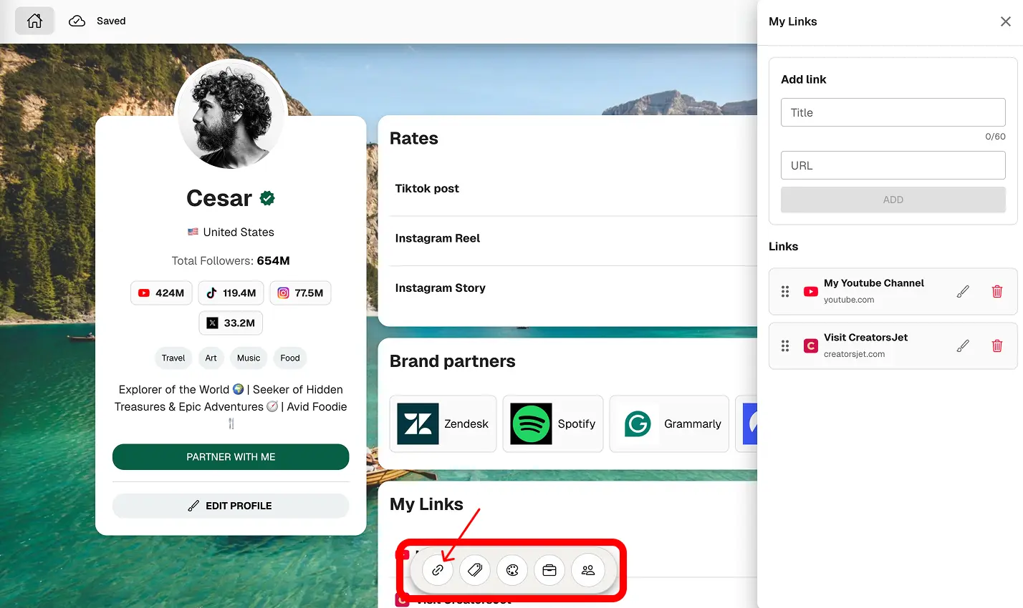
Task: Open EDIT PROFILE
Action: coord(231,506)
